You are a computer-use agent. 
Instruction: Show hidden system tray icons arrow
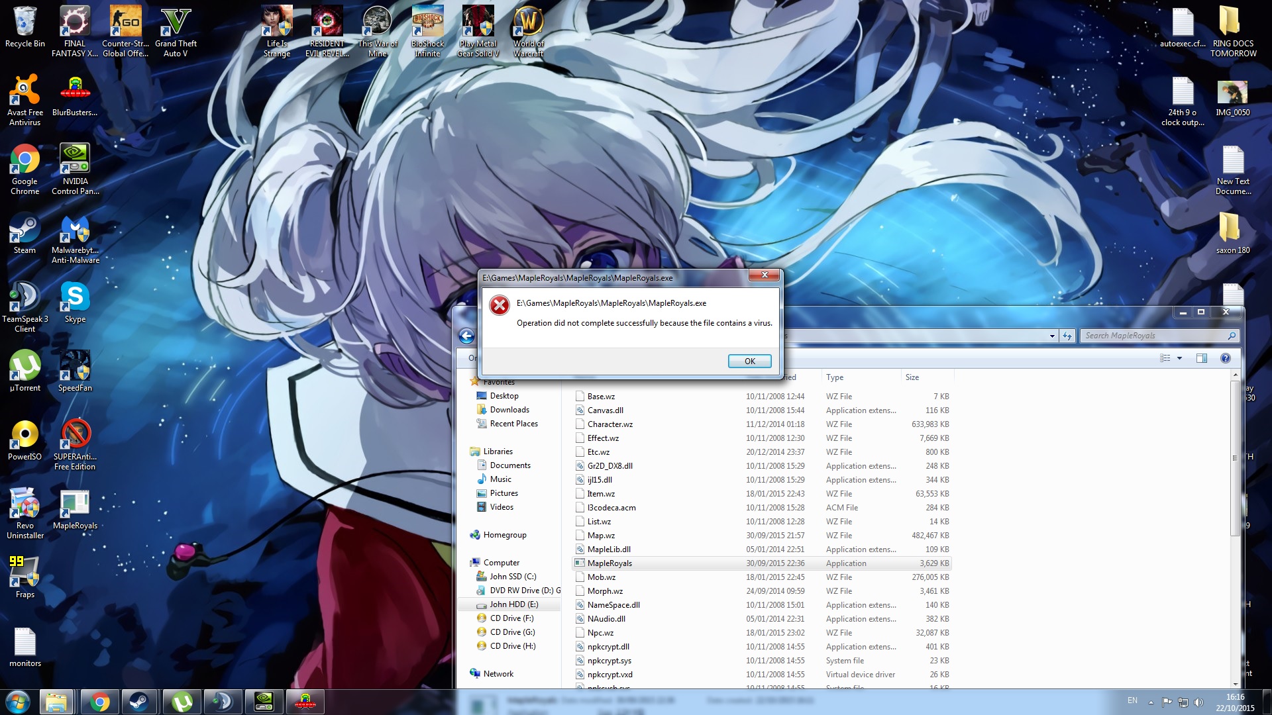pos(1151,702)
